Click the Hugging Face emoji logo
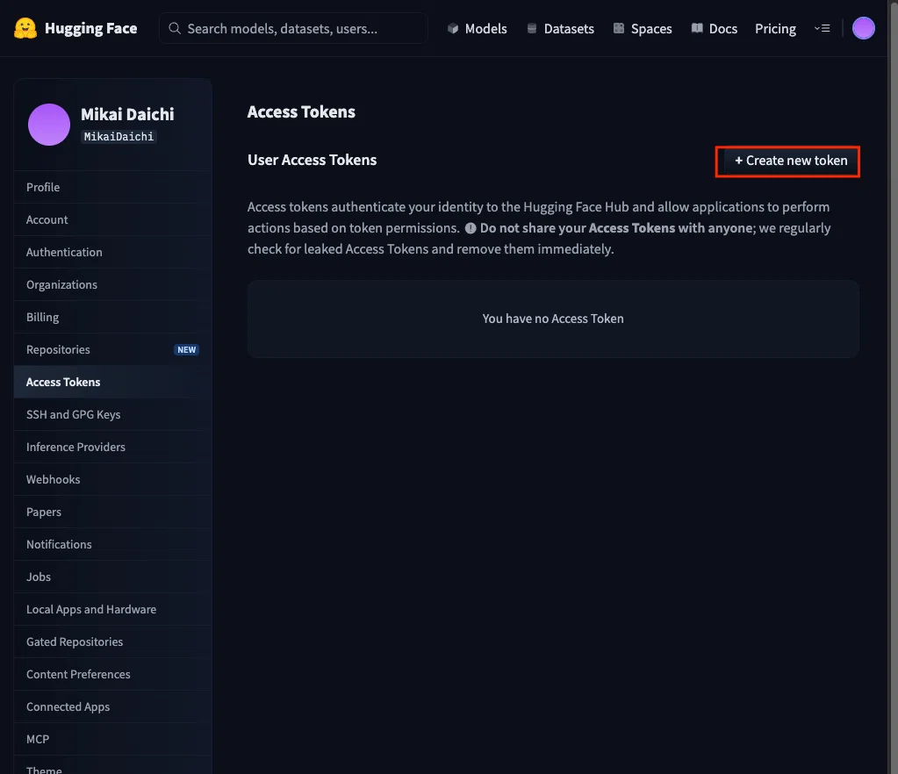 pyautogui.click(x=25, y=28)
